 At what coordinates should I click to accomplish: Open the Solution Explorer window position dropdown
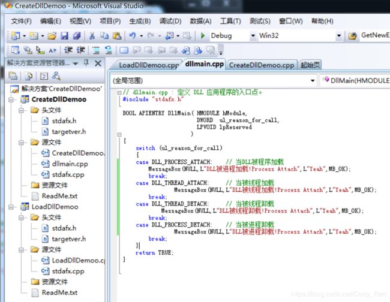tap(76, 64)
